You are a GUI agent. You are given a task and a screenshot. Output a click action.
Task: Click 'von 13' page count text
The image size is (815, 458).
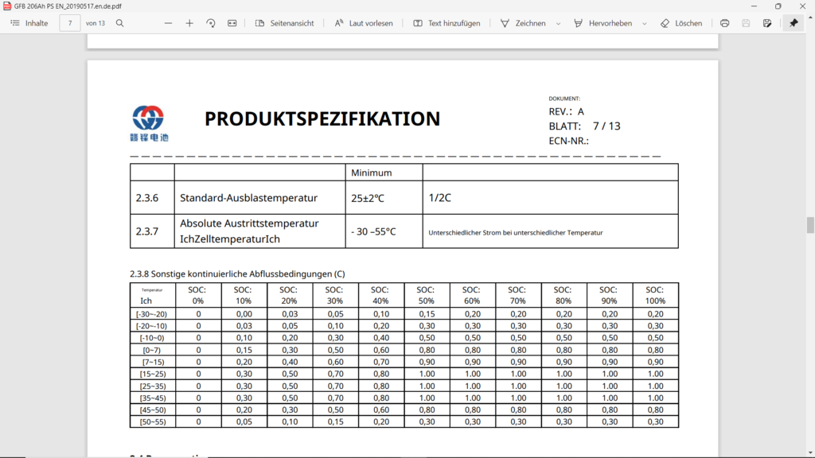[x=96, y=23]
